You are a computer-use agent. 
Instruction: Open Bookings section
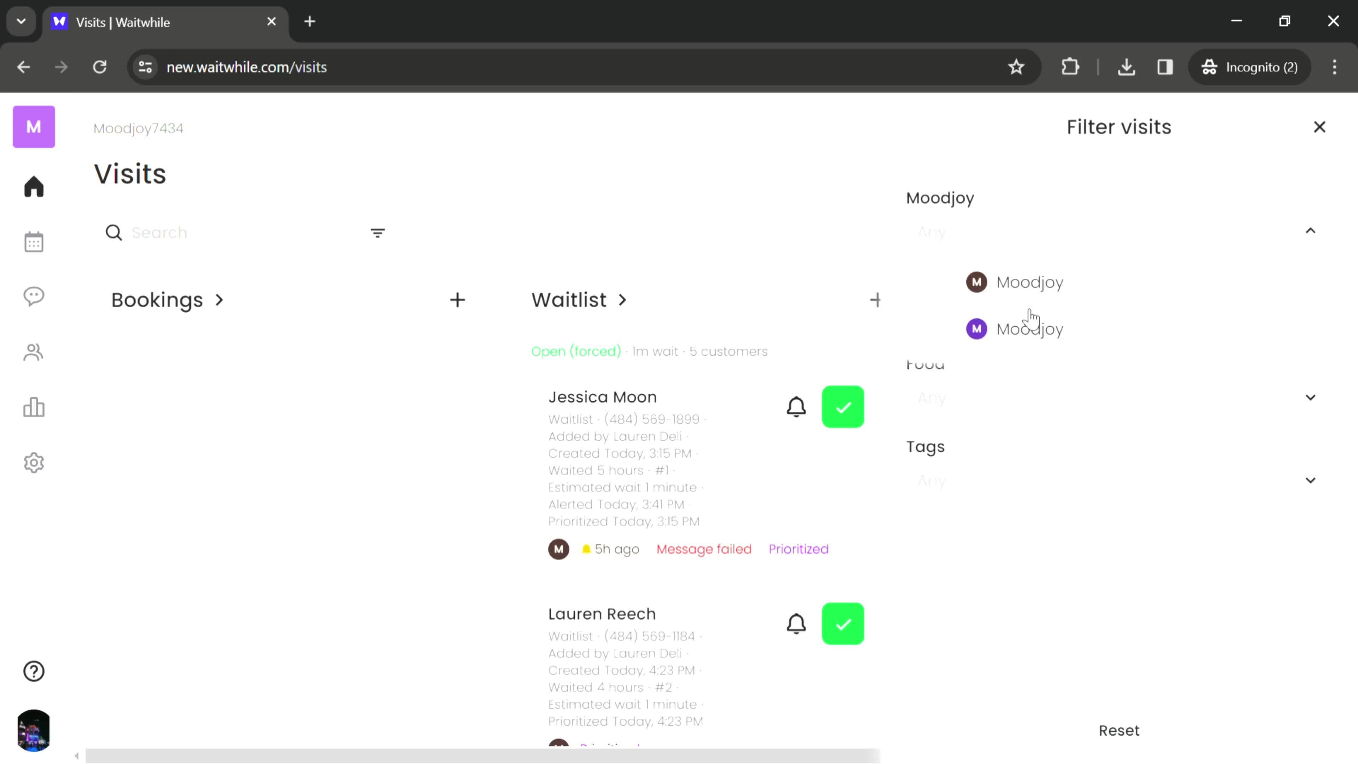168,300
